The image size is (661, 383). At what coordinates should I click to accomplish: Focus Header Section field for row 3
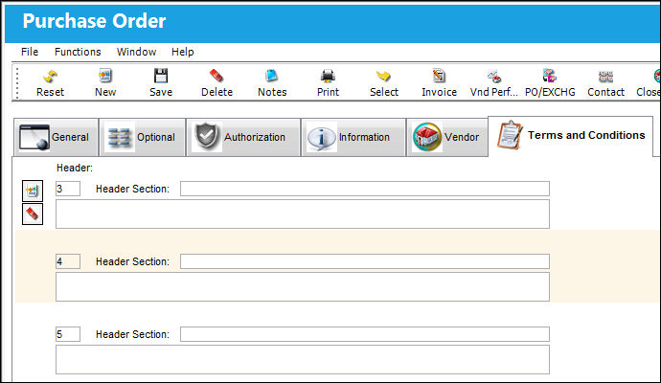click(365, 189)
